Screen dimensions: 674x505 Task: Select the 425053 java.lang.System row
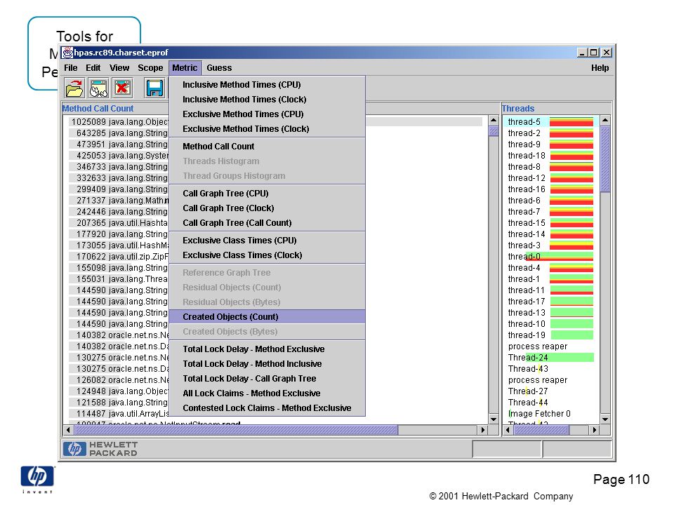pyautogui.click(x=119, y=156)
